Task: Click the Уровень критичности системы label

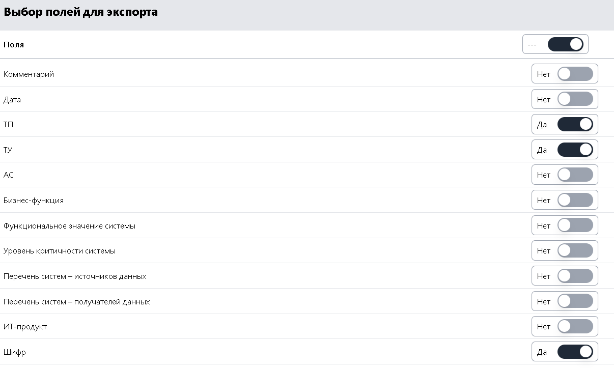Action: coord(60,251)
